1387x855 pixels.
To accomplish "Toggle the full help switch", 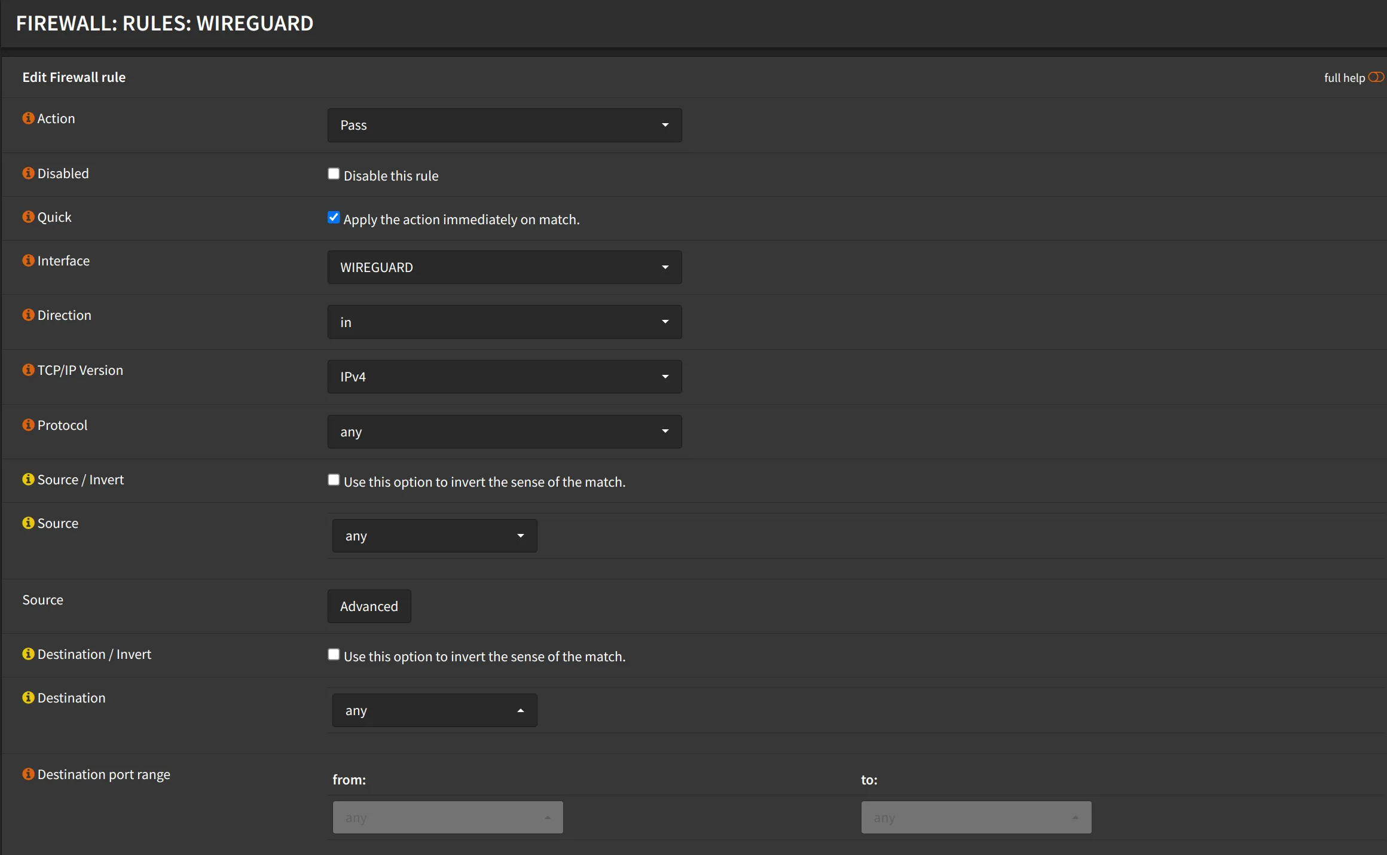I will [x=1376, y=77].
